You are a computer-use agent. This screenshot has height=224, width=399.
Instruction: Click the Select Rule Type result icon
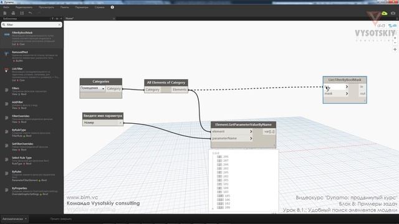pos(6,159)
